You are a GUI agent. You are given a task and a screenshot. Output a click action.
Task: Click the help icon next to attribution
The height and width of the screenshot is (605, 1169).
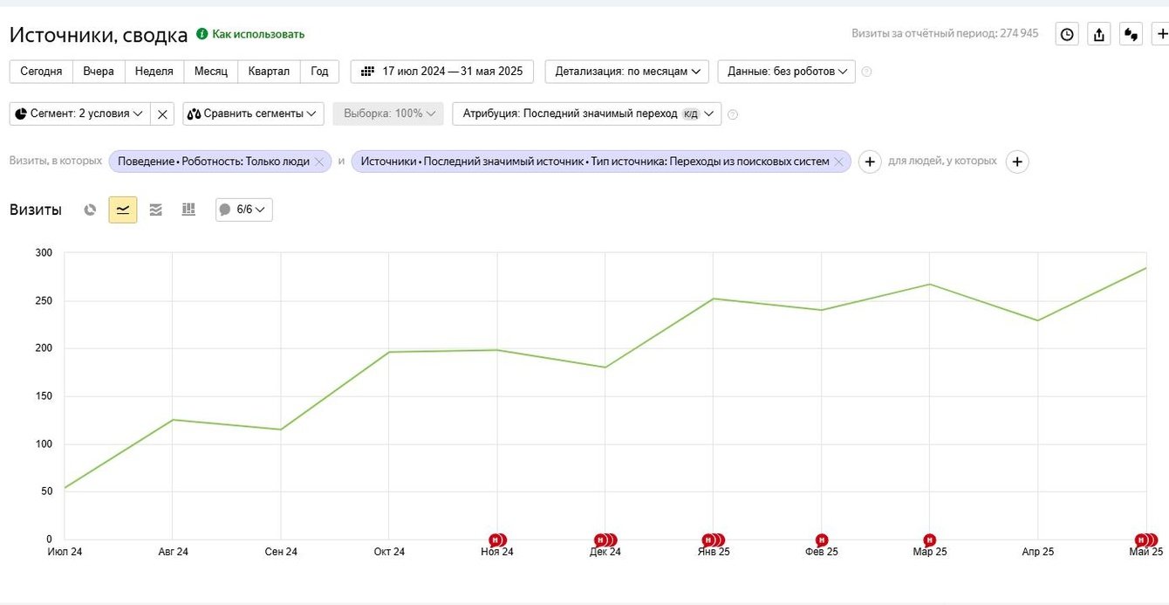click(x=733, y=114)
